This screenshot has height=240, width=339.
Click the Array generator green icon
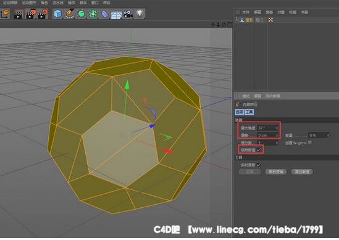tap(93, 14)
